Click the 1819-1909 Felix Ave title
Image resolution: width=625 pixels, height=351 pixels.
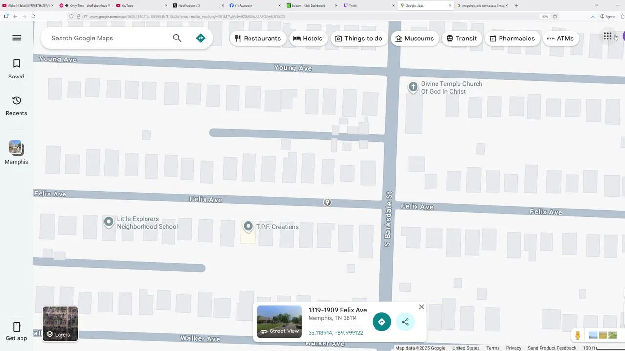coord(337,310)
